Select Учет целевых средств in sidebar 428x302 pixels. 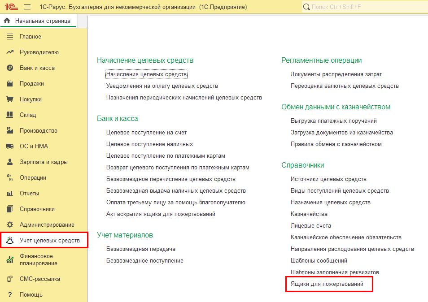pos(50,241)
